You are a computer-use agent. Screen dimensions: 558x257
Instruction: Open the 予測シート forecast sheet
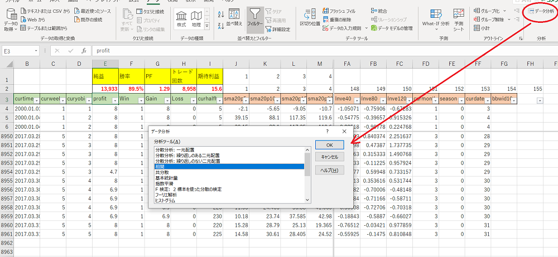pos(459,18)
